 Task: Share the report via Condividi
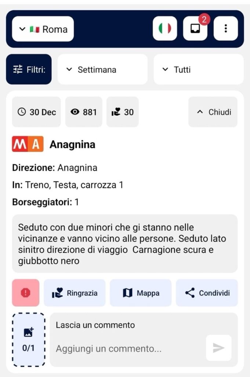pos(207,293)
